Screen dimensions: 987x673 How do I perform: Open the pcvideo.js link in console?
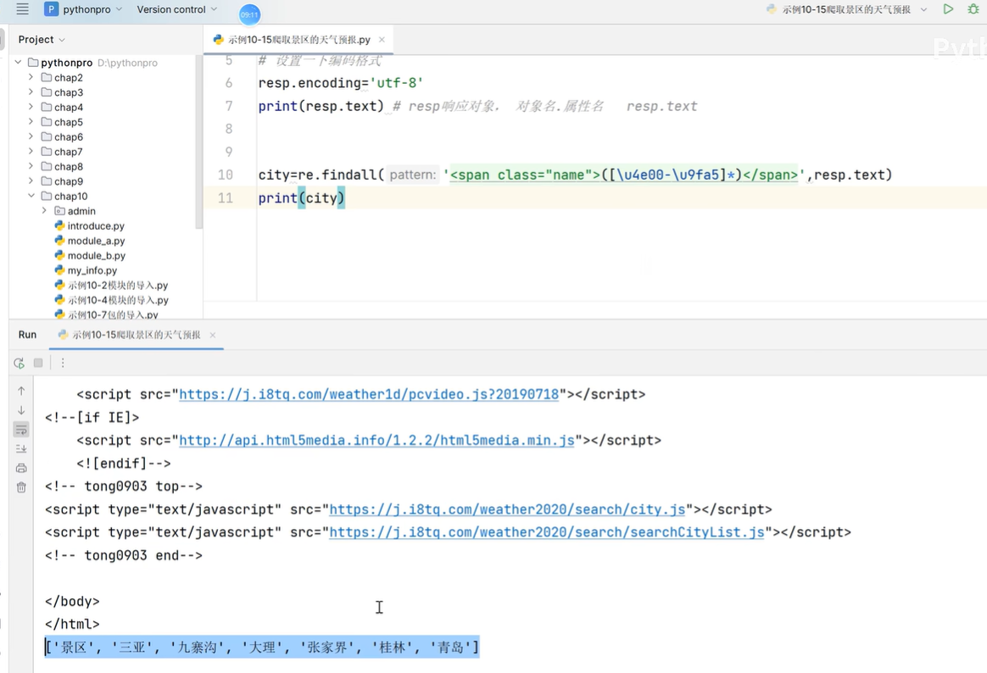[369, 394]
